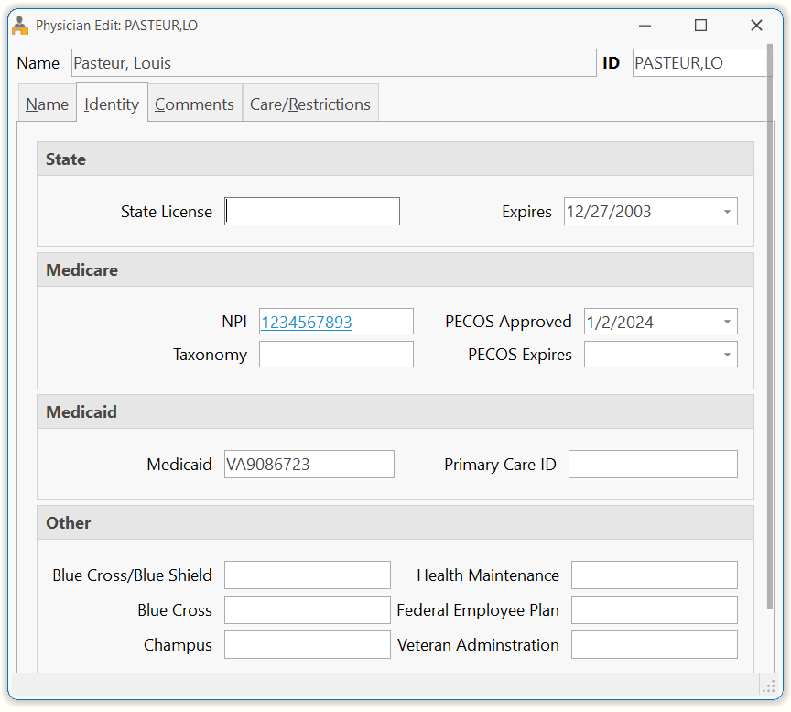Minimize the Physician Edit window
This screenshot has width=791, height=712.
coord(645,26)
